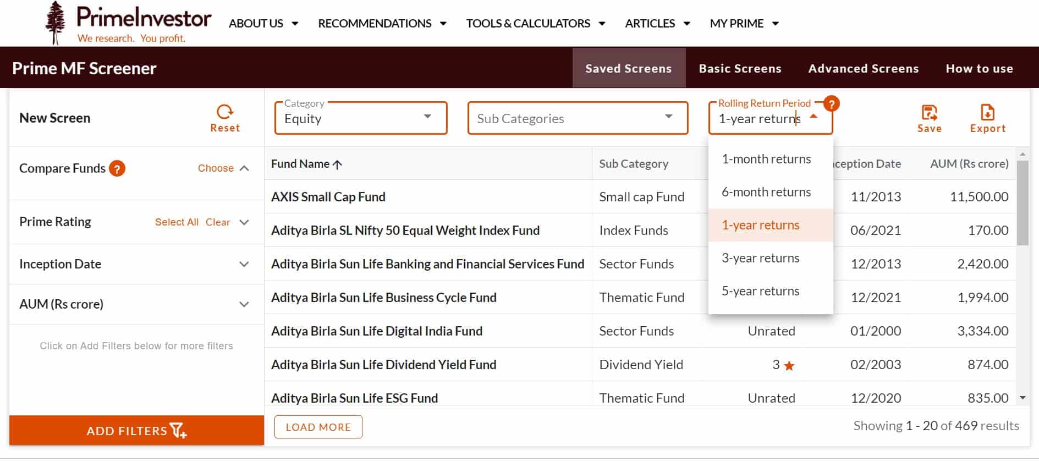Viewport: 1039px width, 461px height.
Task: Click the 3 star rating cell
Action: click(783, 365)
